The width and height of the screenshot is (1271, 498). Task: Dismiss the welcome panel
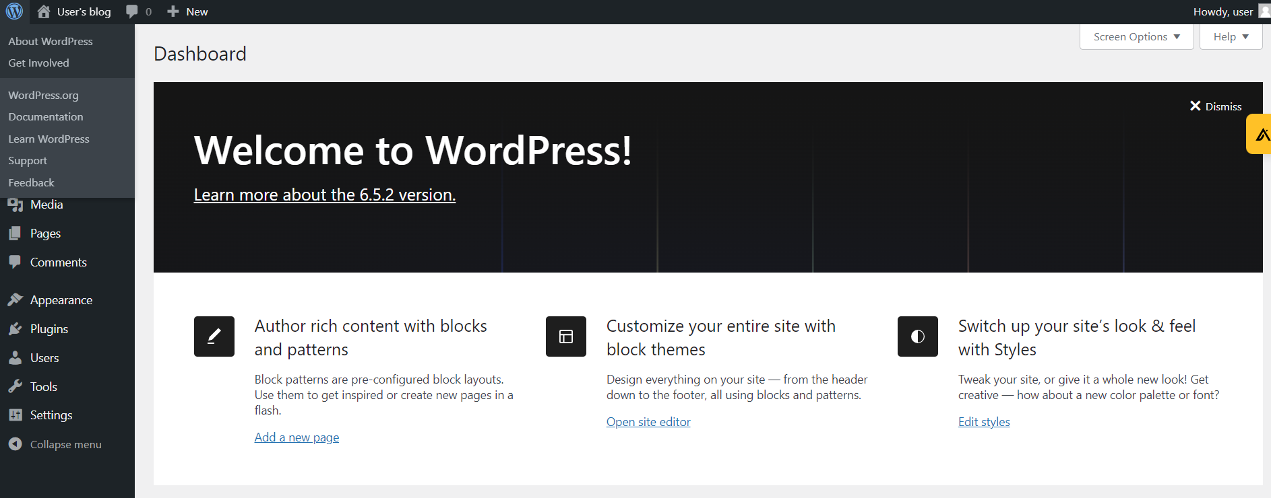(1216, 106)
